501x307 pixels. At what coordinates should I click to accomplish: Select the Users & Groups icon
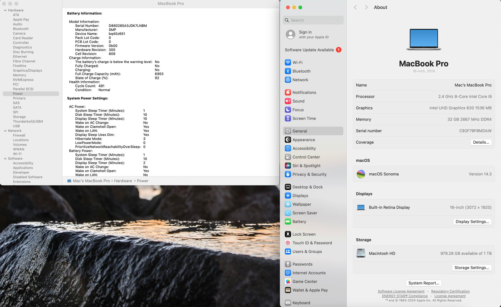tap(288, 252)
